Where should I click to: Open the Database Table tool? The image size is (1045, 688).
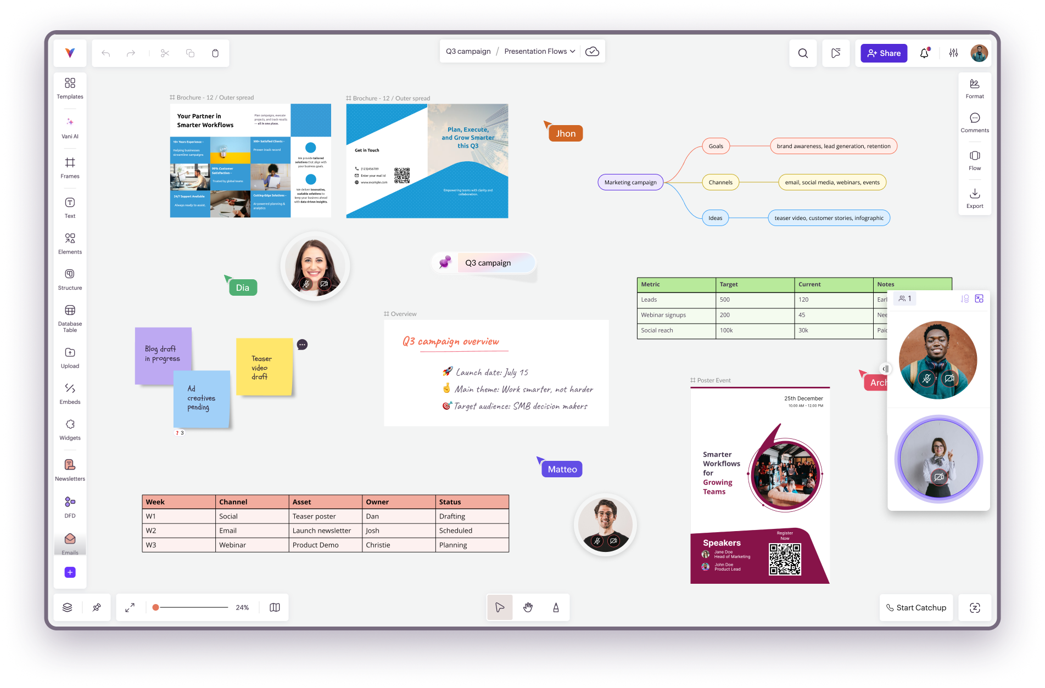tap(70, 319)
